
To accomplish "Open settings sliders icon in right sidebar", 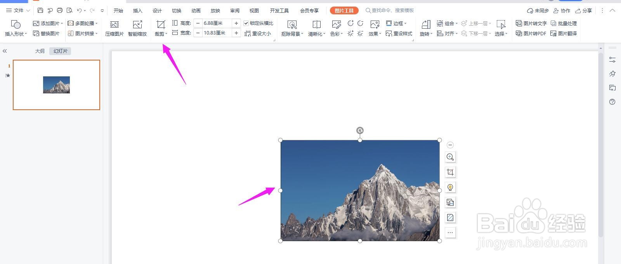I will coord(612,60).
